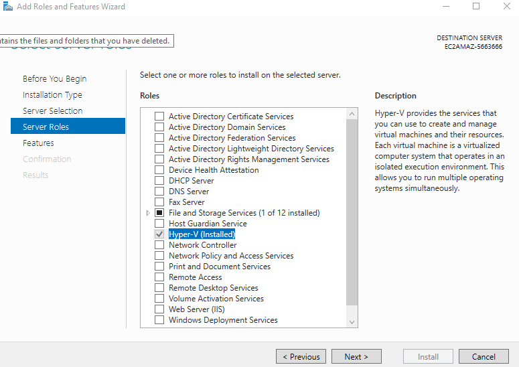
Task: Check the Device Health Attestation box
Action: pos(159,169)
